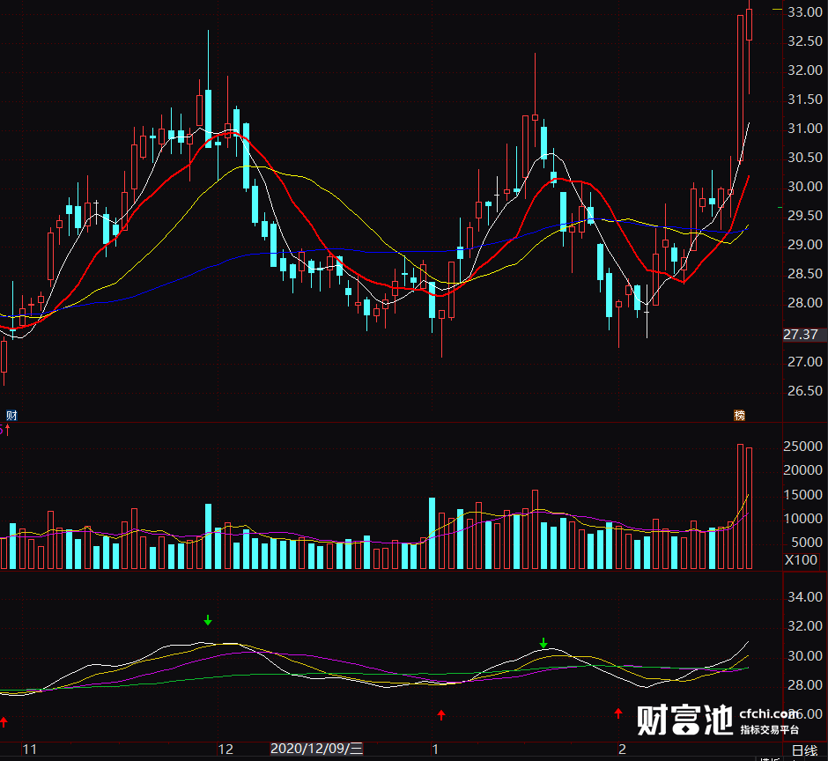Select the 2020/12/09/三 date label

coord(317,749)
